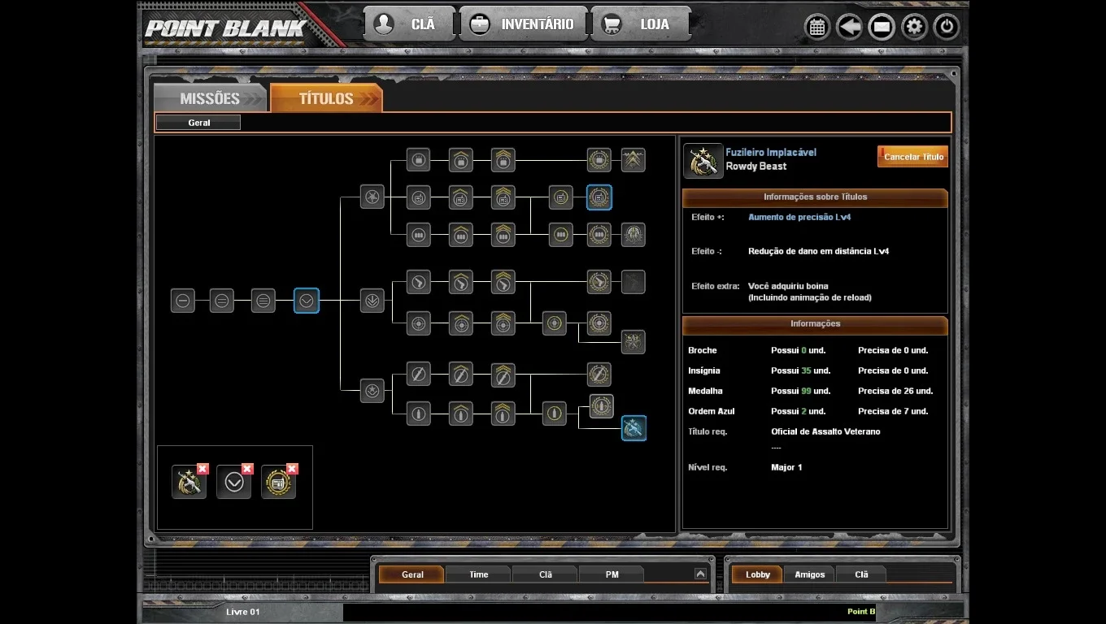Open Clã tab beside Amigos

click(861, 574)
